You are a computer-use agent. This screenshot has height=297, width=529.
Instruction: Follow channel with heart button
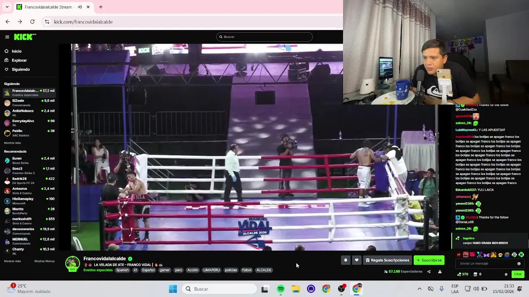357,260
